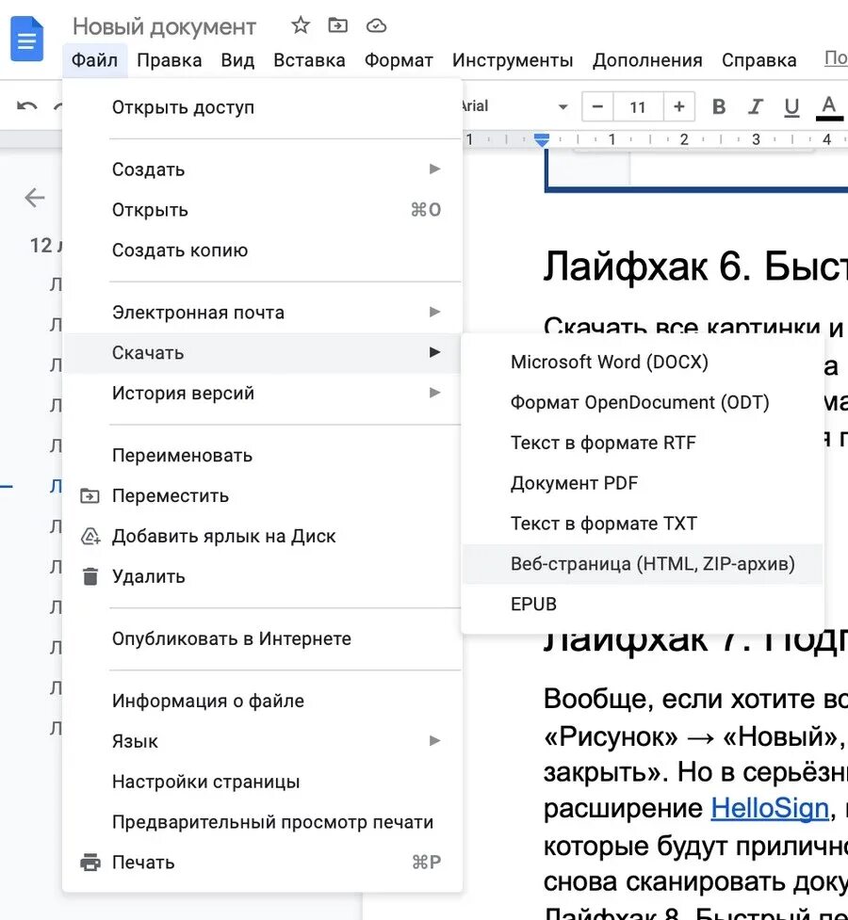Expand the Скачать submenu

coord(262,352)
